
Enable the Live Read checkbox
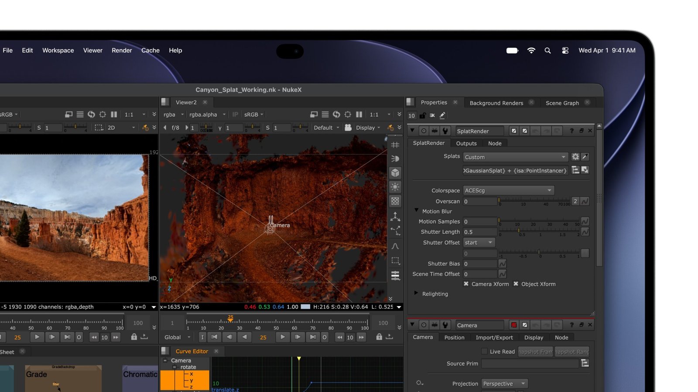(484, 351)
